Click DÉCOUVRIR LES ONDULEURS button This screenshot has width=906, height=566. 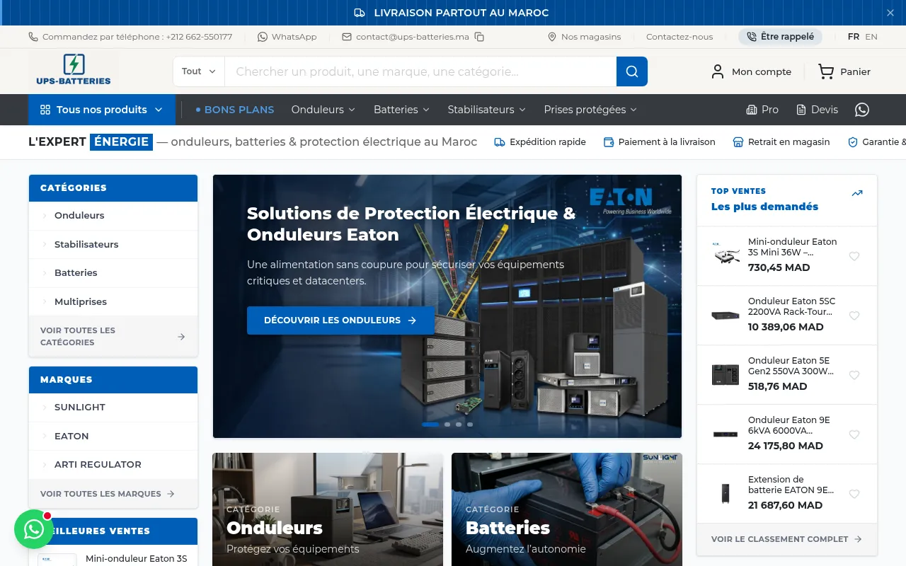(340, 320)
